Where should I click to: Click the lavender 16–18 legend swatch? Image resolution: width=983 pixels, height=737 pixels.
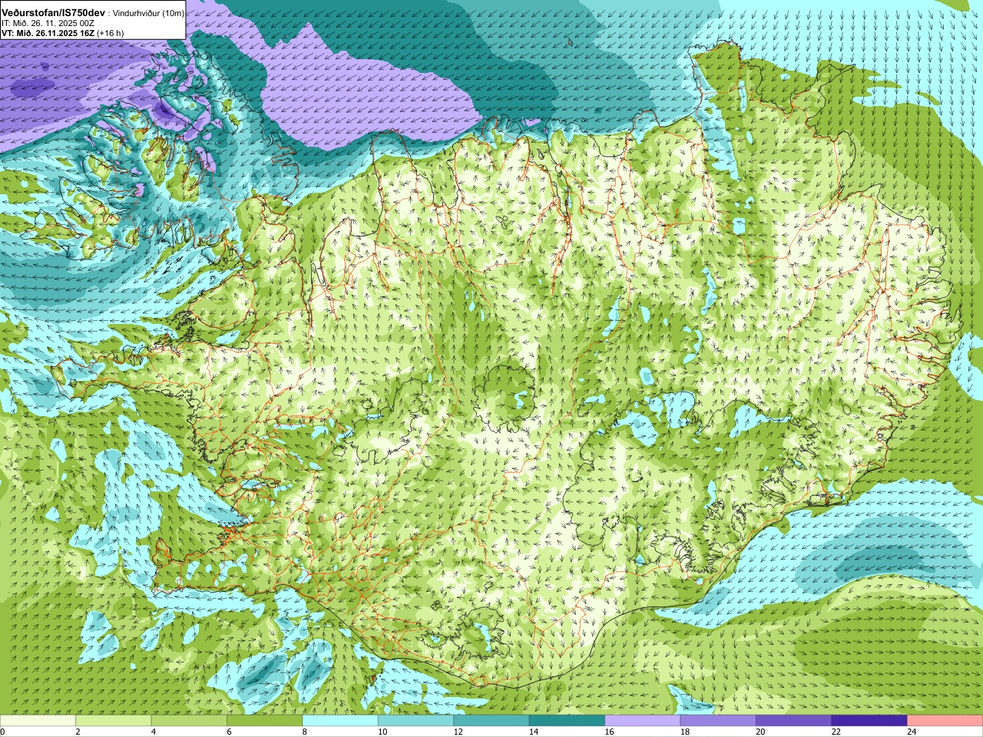643,721
